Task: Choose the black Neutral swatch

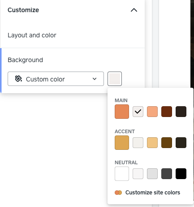Action: 181,174
